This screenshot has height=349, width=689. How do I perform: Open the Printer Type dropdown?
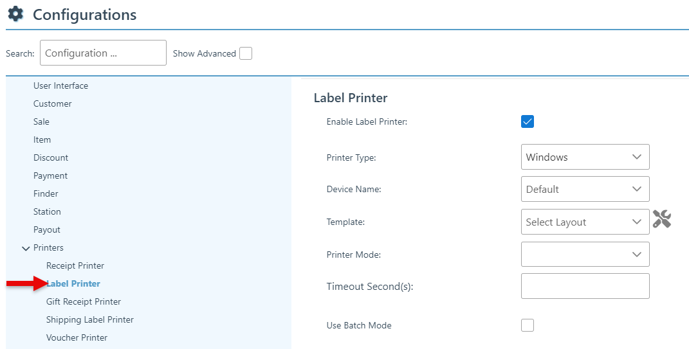click(585, 157)
